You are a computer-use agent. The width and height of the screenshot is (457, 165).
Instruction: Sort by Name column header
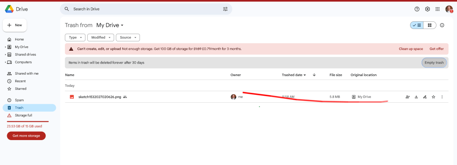[70, 75]
